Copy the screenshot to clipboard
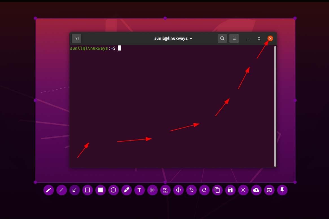 (217, 190)
